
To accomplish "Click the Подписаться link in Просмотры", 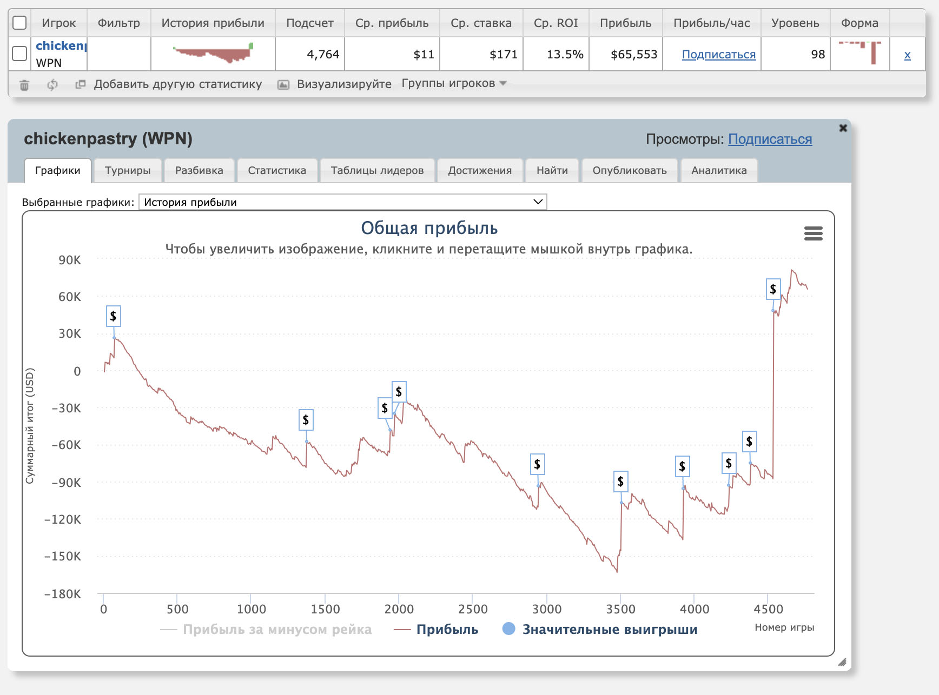I will pyautogui.click(x=770, y=139).
